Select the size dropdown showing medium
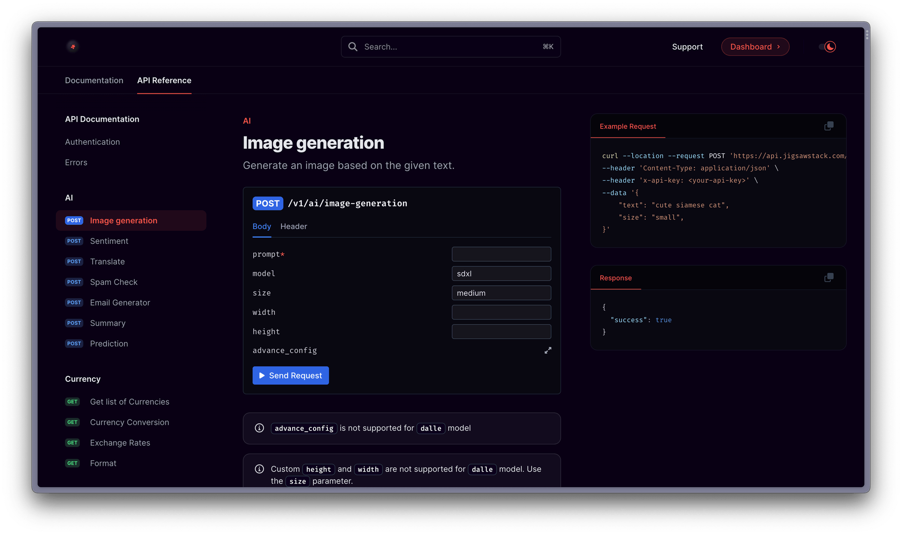Image resolution: width=902 pixels, height=535 pixels. pos(502,293)
